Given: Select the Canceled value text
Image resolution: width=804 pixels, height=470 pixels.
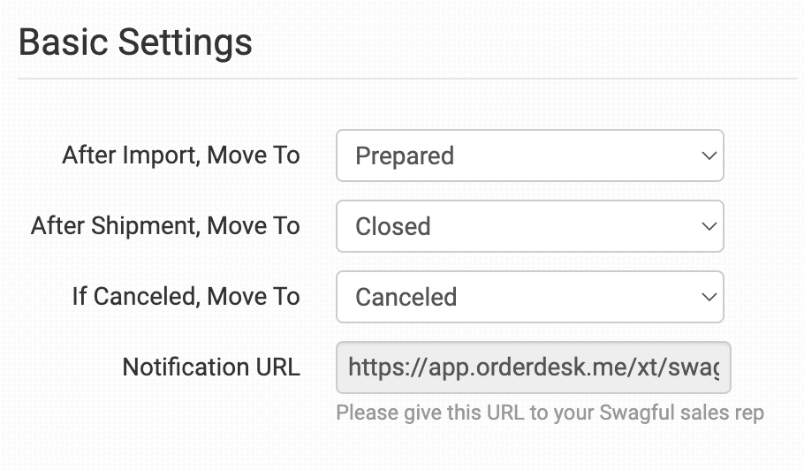Looking at the screenshot, I should 406,298.
